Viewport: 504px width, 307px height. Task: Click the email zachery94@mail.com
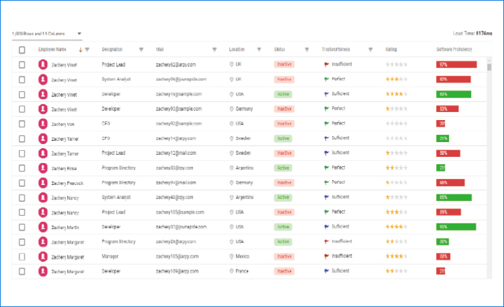point(176,183)
